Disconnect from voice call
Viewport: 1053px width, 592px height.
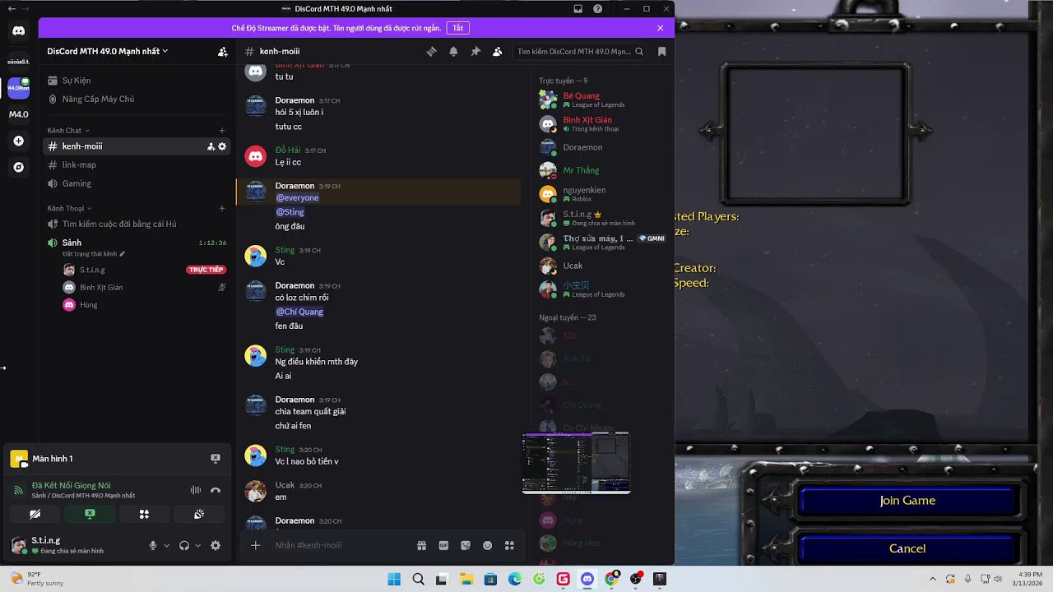click(x=216, y=490)
